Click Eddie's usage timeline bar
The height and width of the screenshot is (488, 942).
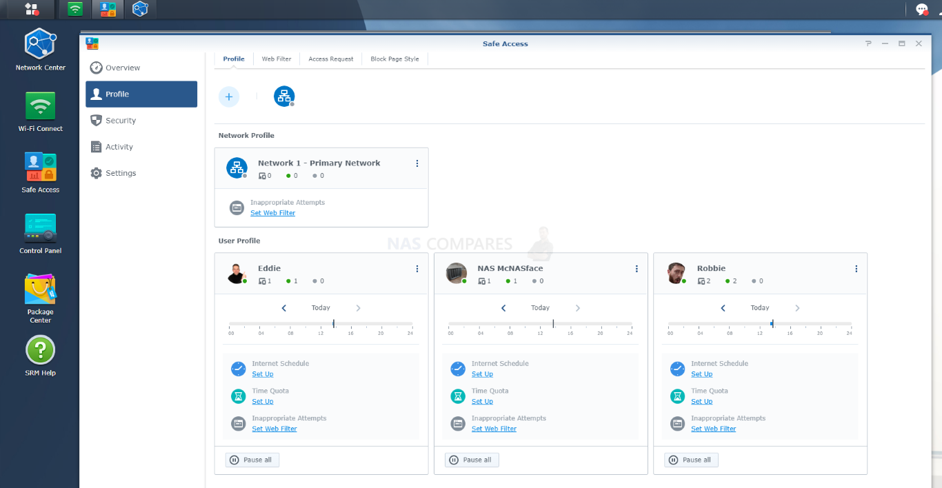coord(321,324)
